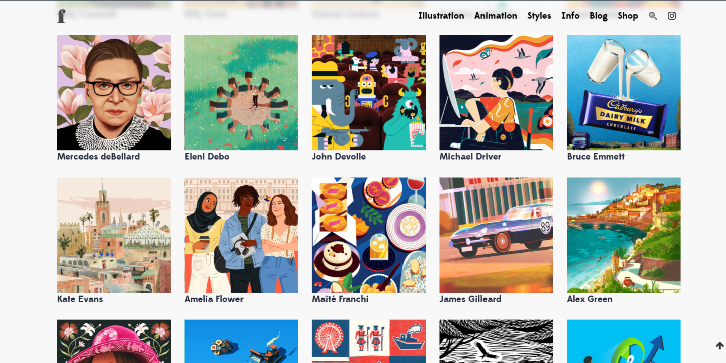
Task: View the Eleni Debo artwork thumbnail
Action: click(x=241, y=93)
